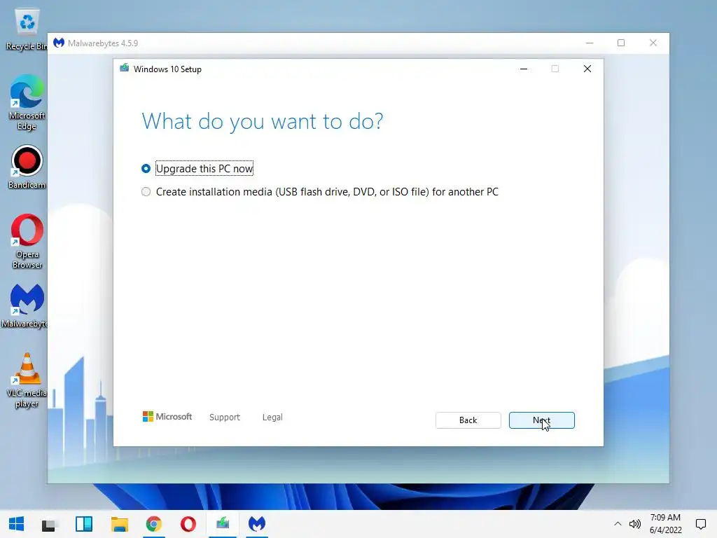Open Opera from the taskbar
Image resolution: width=717 pixels, height=538 pixels.
(x=188, y=524)
